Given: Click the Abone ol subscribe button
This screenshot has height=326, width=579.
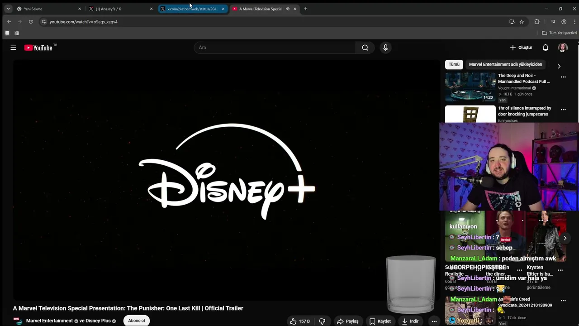Looking at the screenshot, I should tap(137, 321).
